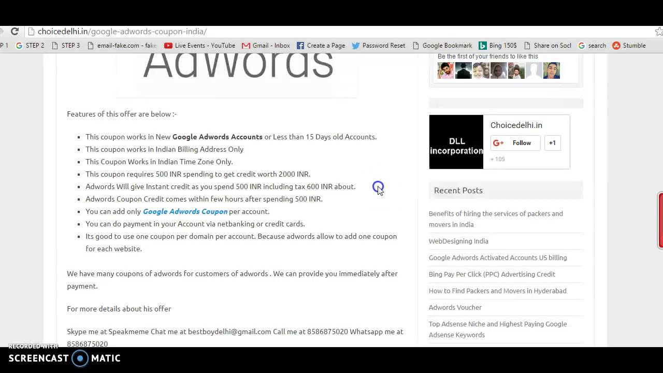Click the YouTube icon on Live Events bookmark
Image resolution: width=663 pixels, height=373 pixels.
click(168, 46)
